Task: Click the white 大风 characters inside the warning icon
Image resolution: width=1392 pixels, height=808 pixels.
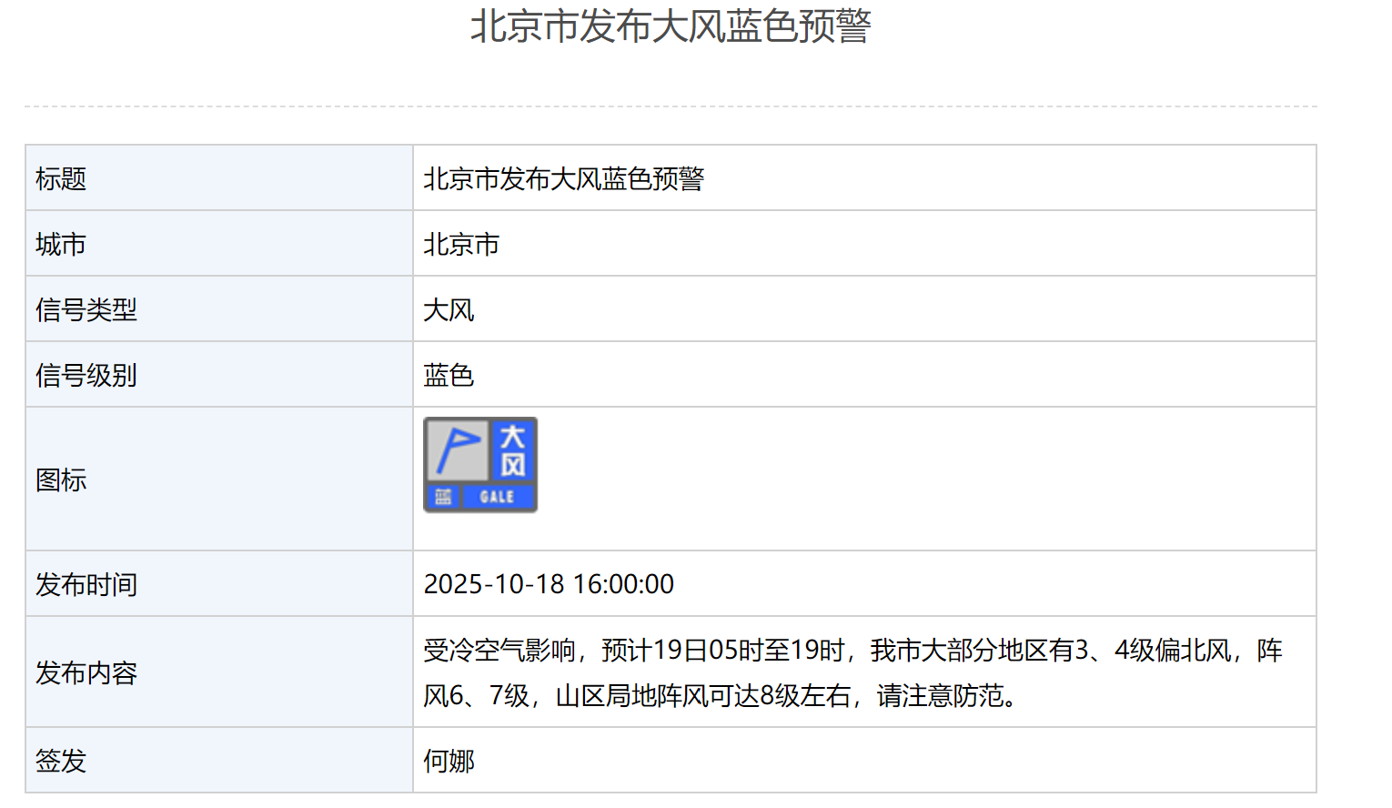Action: click(513, 450)
